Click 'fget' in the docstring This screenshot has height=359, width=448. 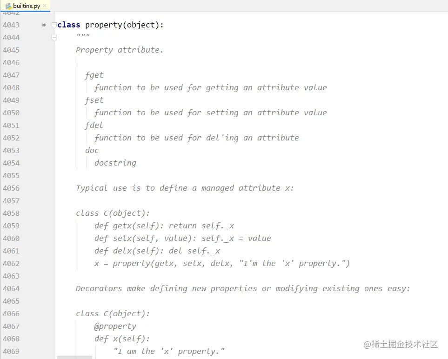94,75
